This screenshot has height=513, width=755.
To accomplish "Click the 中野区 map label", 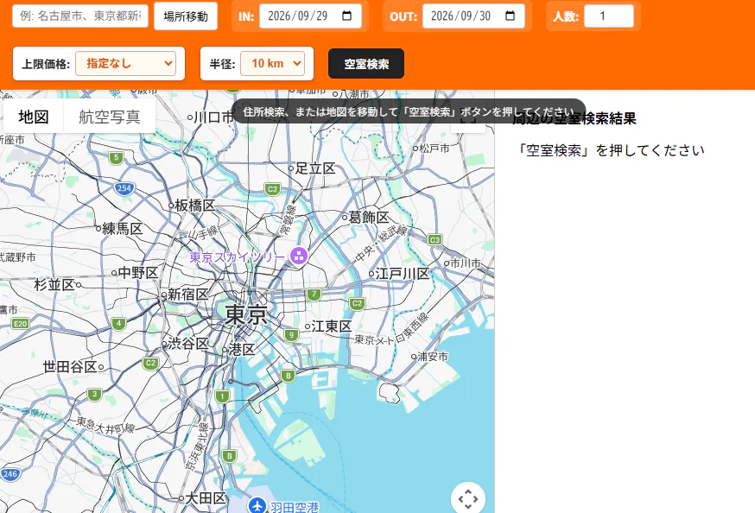I will [x=138, y=272].
